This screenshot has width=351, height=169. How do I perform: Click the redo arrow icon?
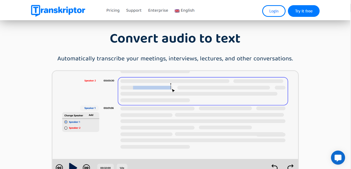tap(290, 167)
